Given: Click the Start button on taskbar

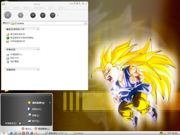Looking at the screenshot, I should tap(4, 133).
